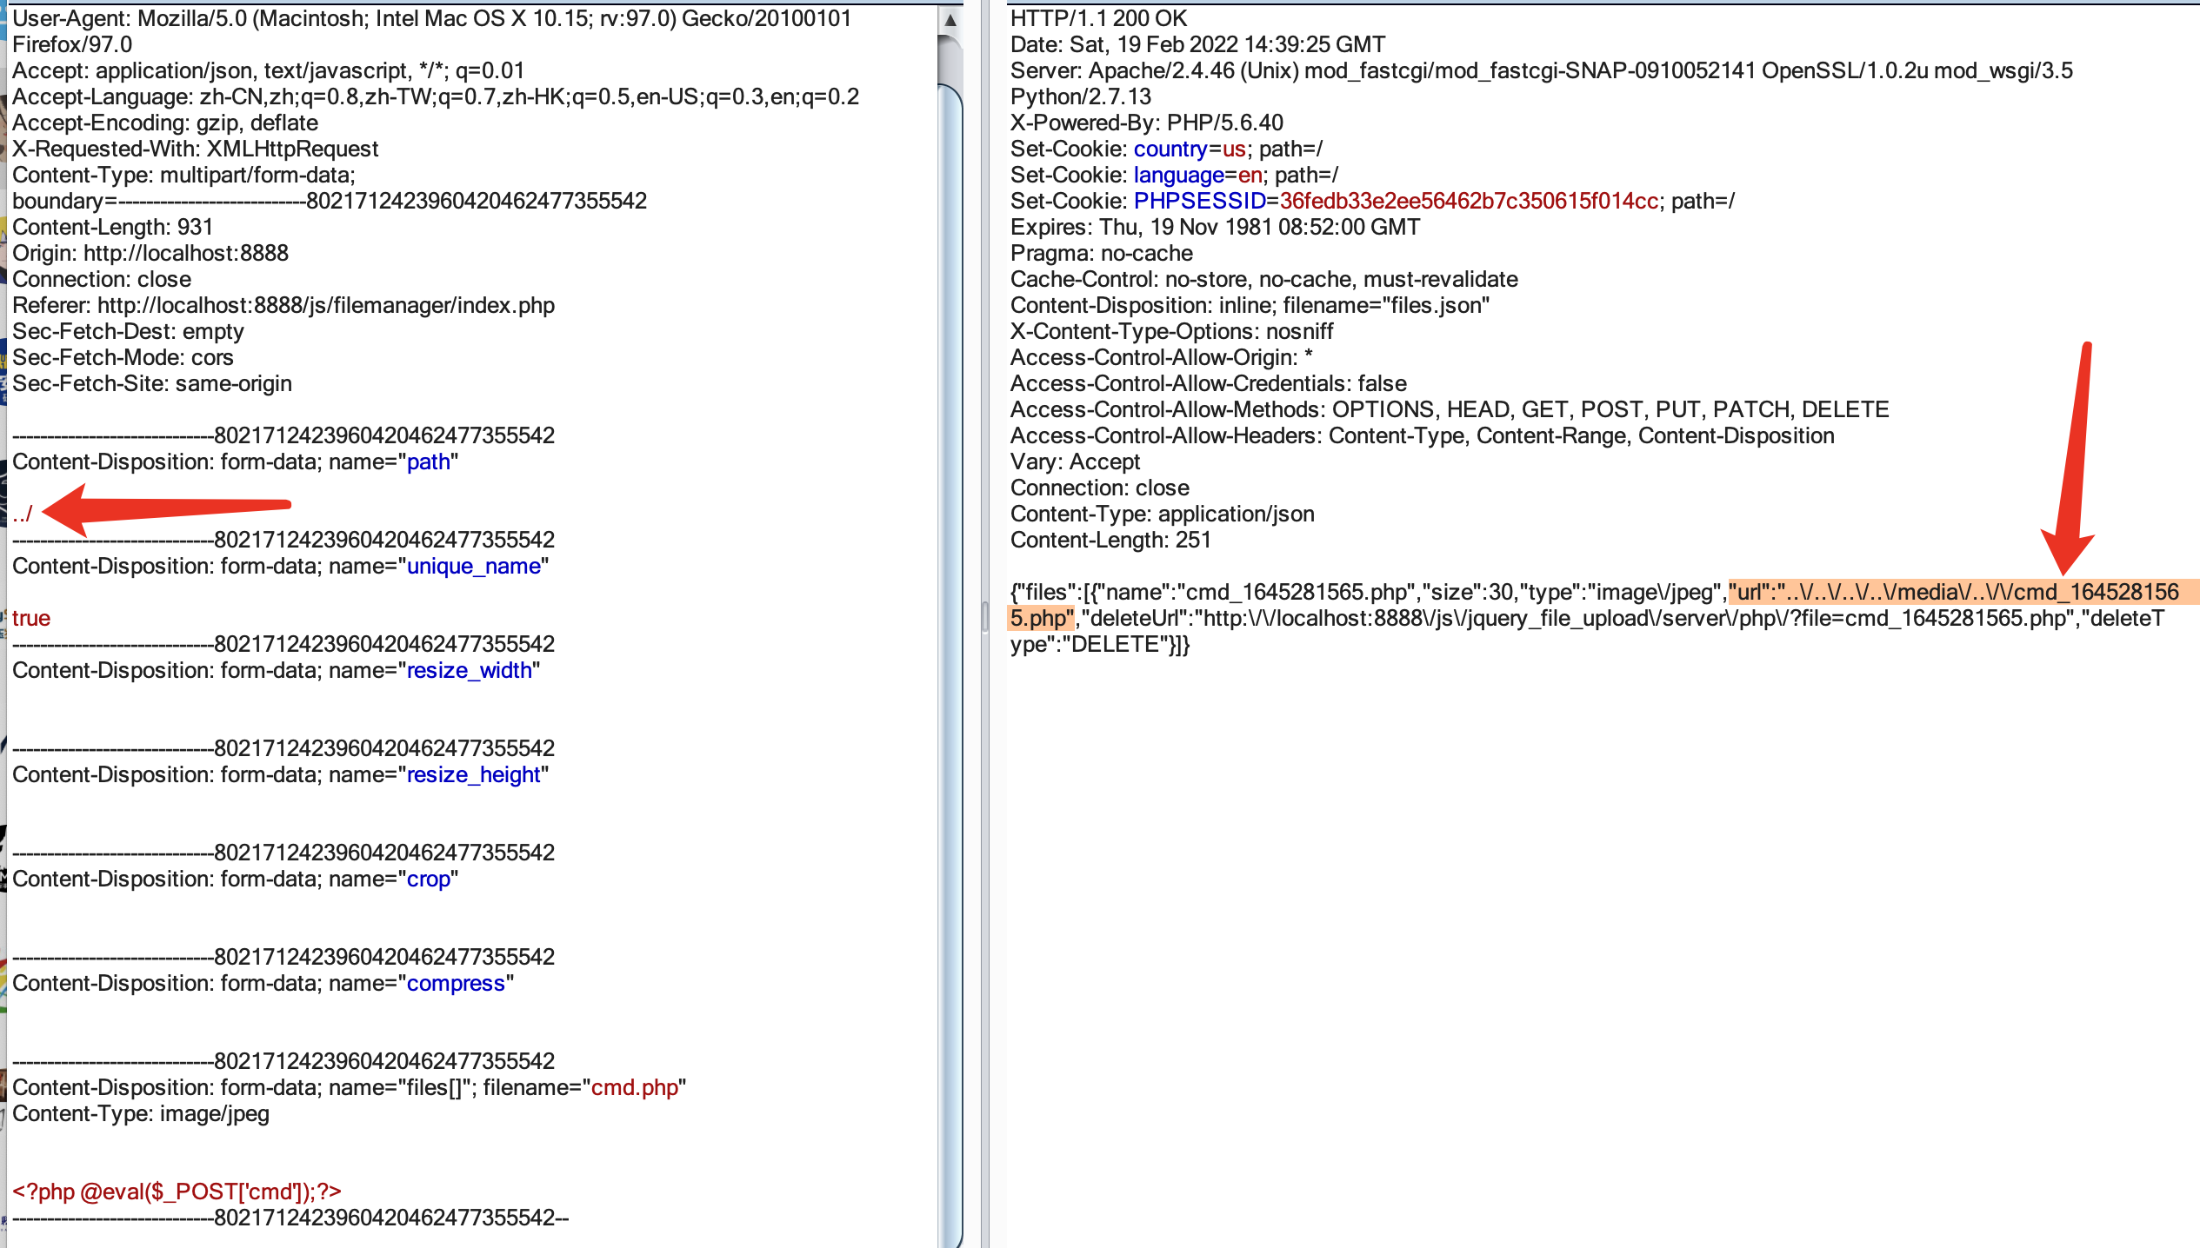Click the 'compress' parameter name
The height and width of the screenshot is (1248, 2200).
[456, 983]
